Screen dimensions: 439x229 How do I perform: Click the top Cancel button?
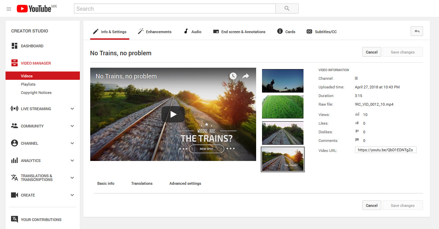click(x=372, y=52)
